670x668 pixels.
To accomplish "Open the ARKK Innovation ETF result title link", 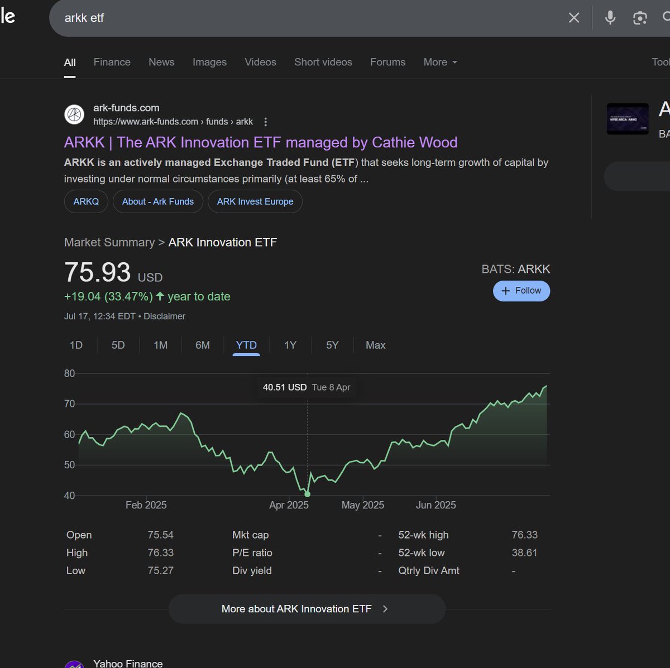I will point(261,142).
